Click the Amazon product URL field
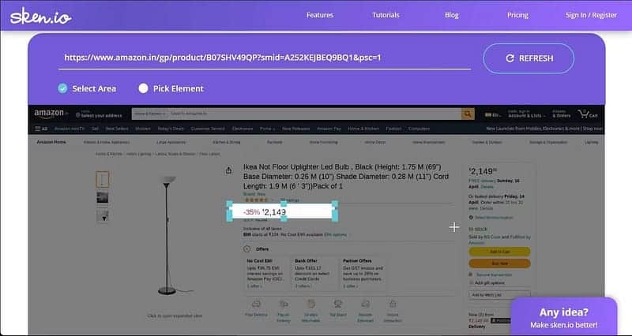The height and width of the screenshot is (336, 632). 265,58
